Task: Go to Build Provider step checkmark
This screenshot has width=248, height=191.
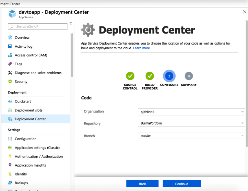Action: [150, 76]
